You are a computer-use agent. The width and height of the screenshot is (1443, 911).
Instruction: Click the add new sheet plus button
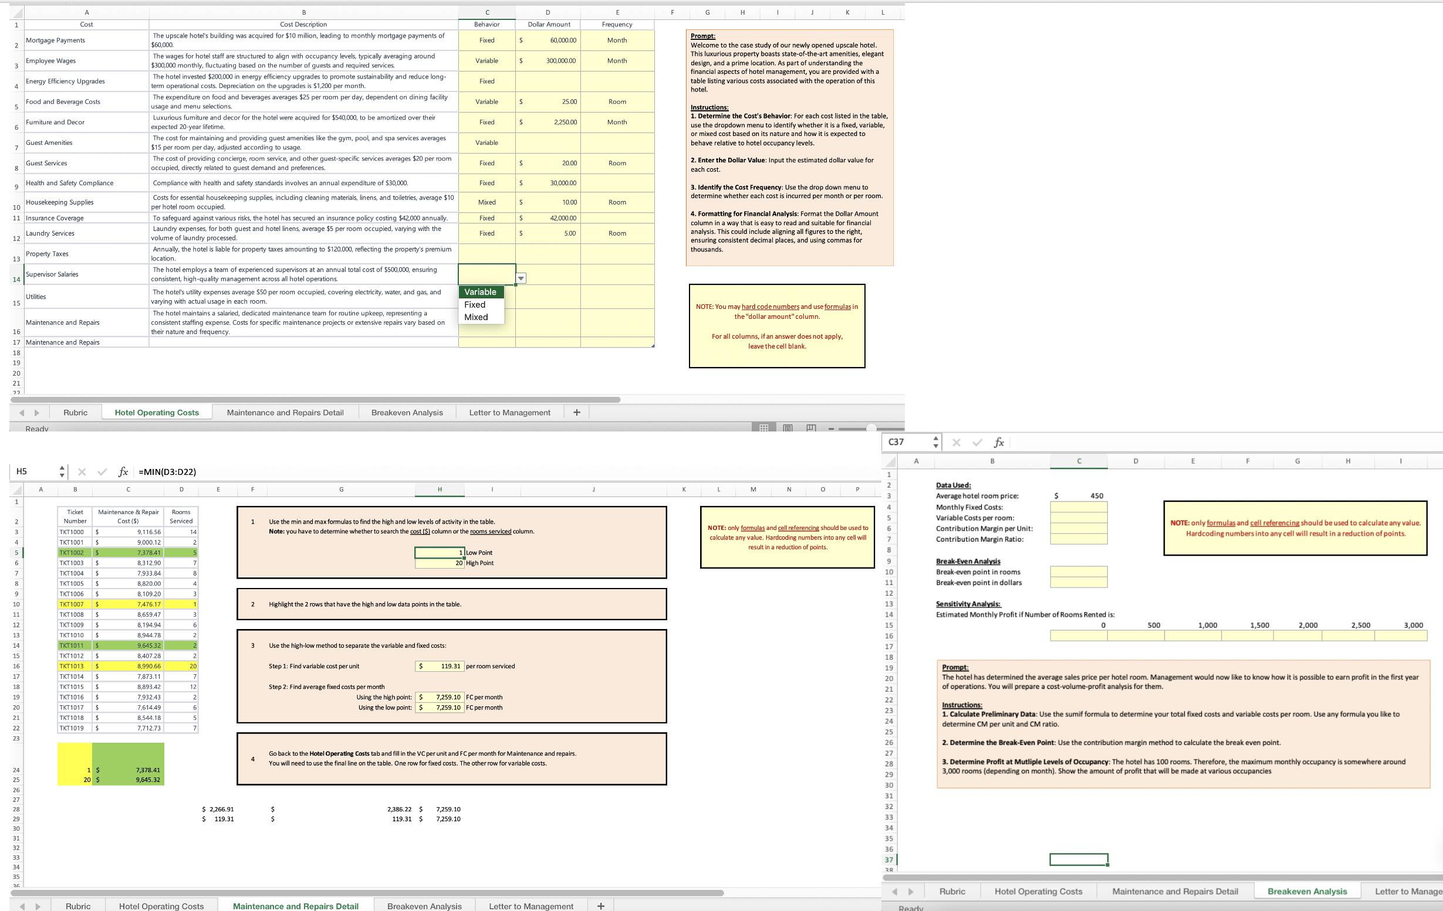coord(576,412)
